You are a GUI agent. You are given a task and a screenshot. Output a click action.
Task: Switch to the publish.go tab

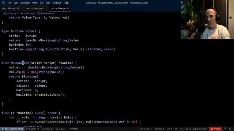coord(11,8)
